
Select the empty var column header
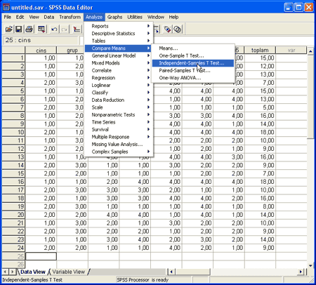(x=291, y=51)
